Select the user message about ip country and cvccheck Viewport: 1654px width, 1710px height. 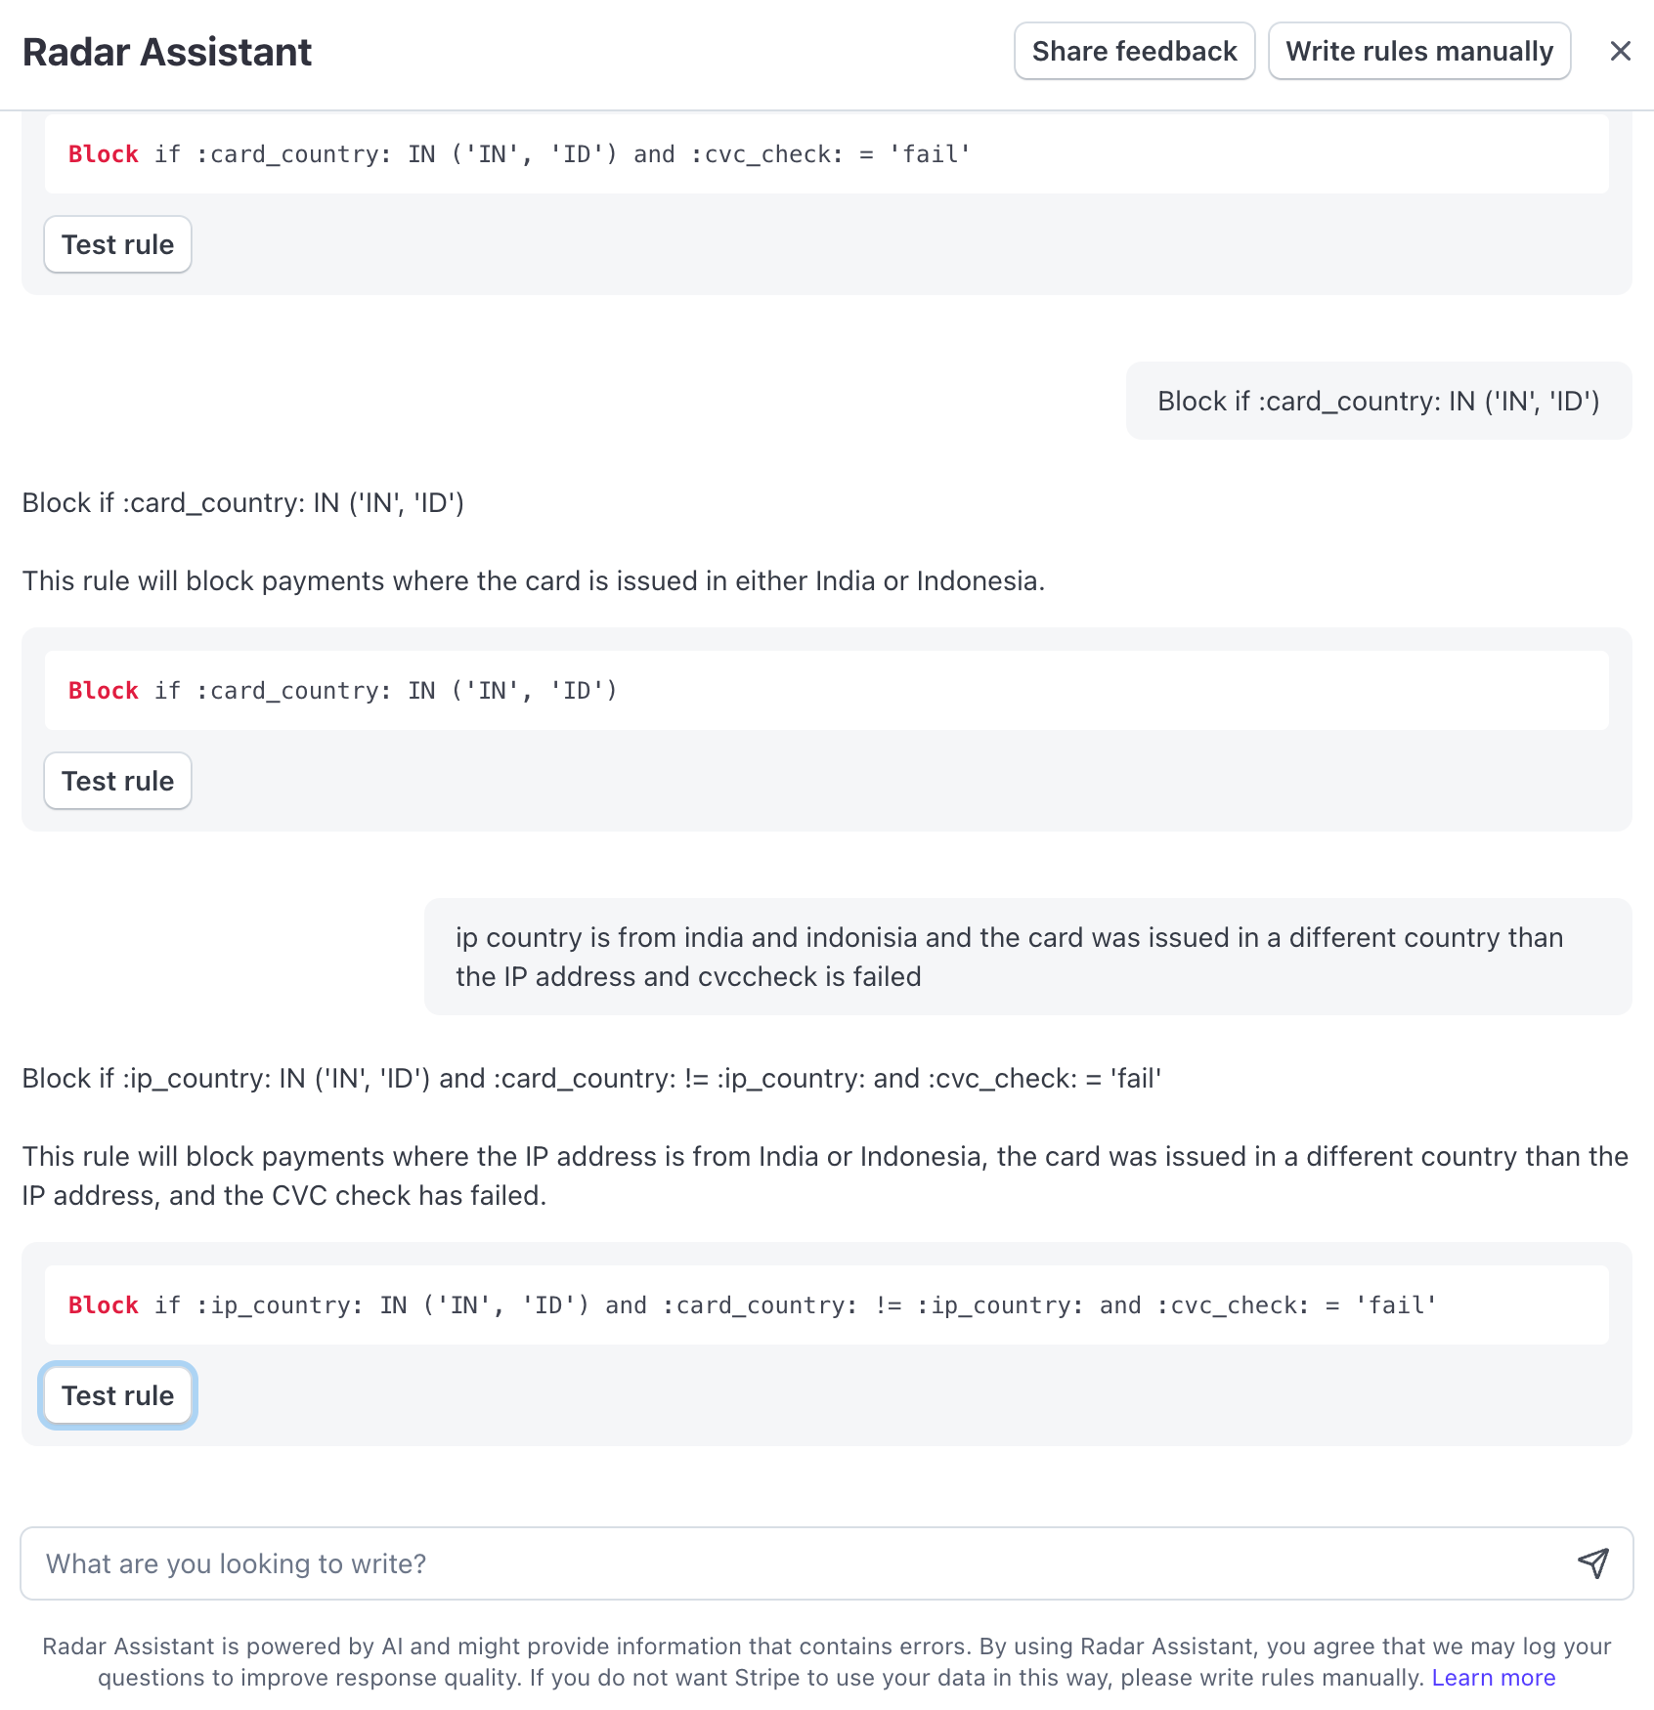pyautogui.click(x=1026, y=957)
